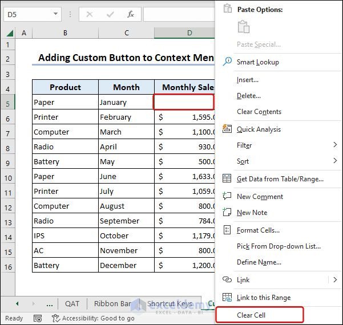Click the cell containing December
343x325 pixels.
(127, 265)
